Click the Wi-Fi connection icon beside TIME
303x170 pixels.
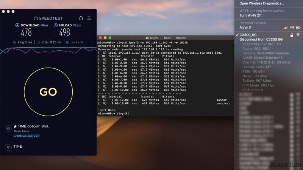(x=8, y=147)
